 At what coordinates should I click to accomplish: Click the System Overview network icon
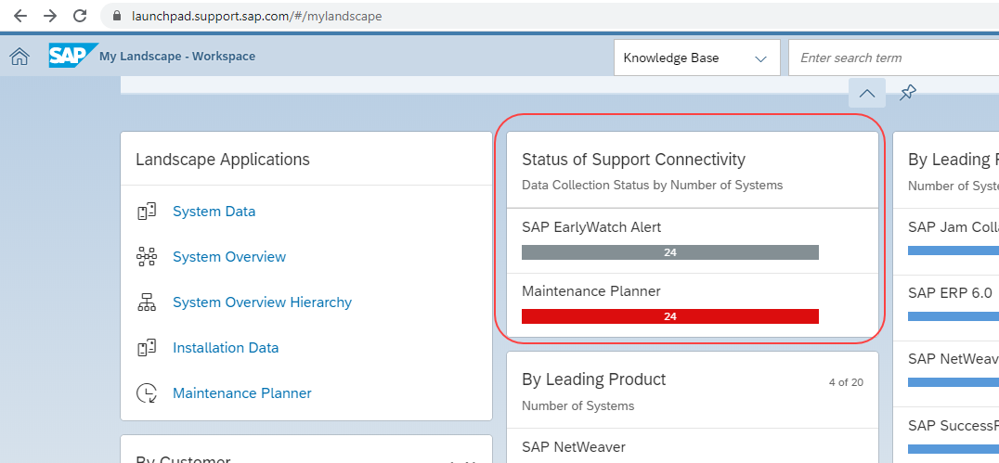click(x=147, y=257)
